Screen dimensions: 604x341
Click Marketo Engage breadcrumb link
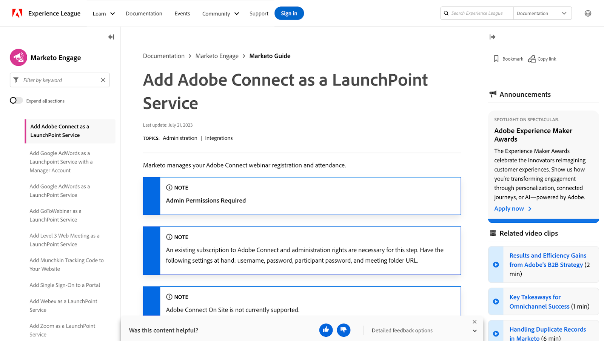point(217,56)
